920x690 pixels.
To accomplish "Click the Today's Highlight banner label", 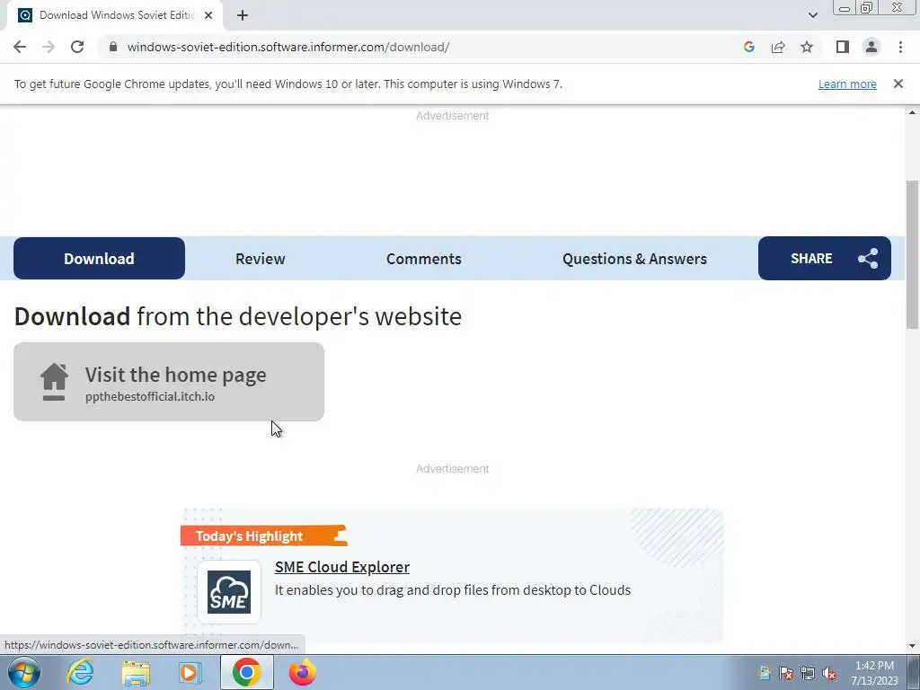I will 264,535.
